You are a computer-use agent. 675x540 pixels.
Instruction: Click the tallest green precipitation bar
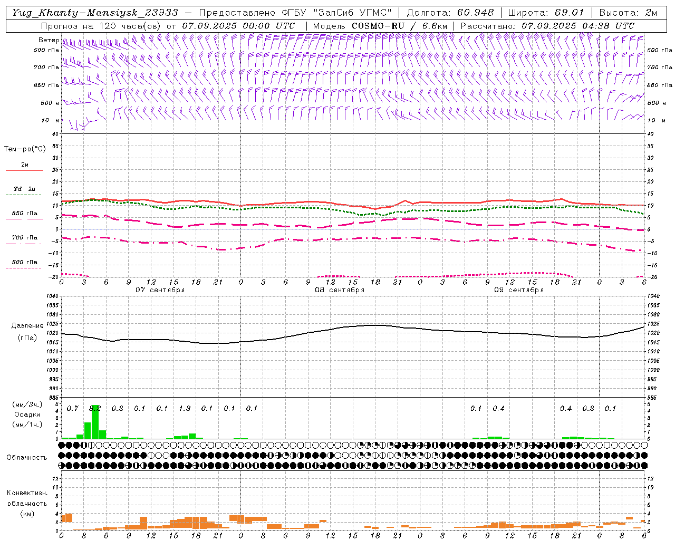point(95,422)
